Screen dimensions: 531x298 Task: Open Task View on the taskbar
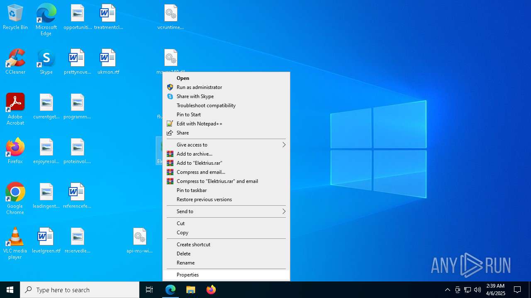coord(149,290)
